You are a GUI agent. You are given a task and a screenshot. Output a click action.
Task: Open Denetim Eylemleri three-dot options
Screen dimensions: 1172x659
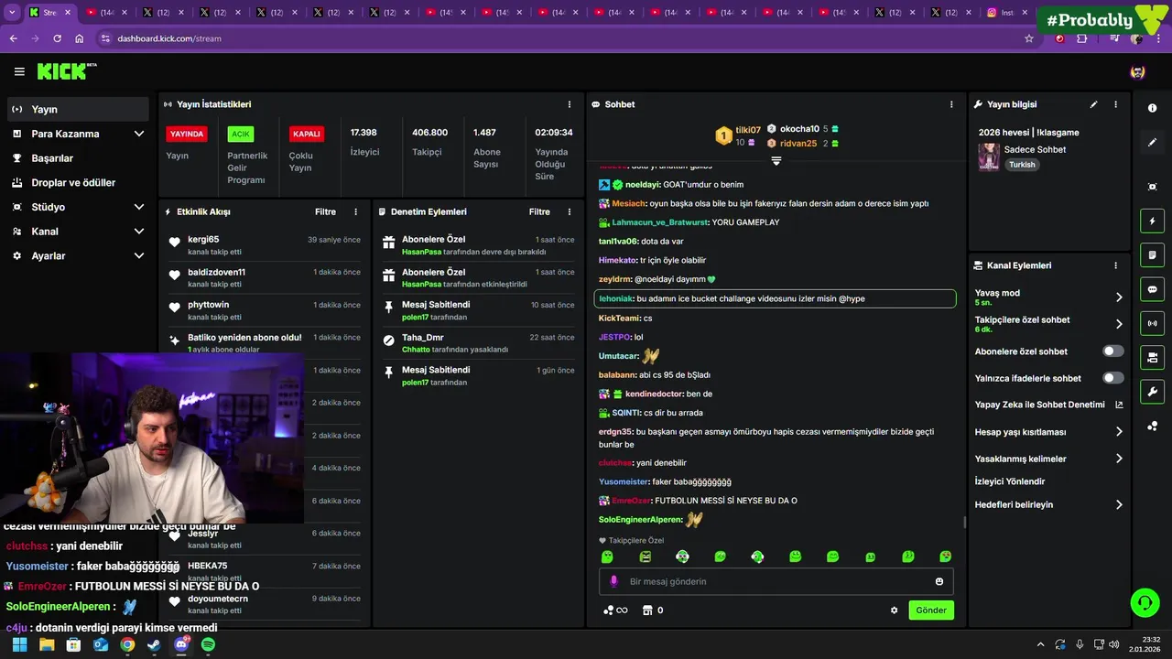click(570, 211)
